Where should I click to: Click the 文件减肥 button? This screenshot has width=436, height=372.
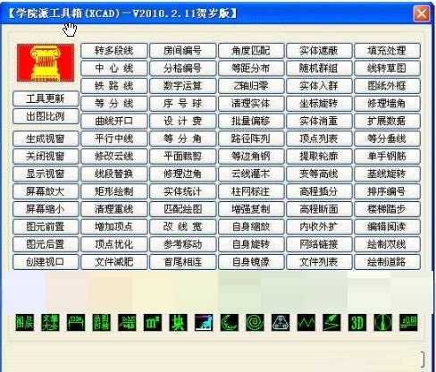click(114, 262)
